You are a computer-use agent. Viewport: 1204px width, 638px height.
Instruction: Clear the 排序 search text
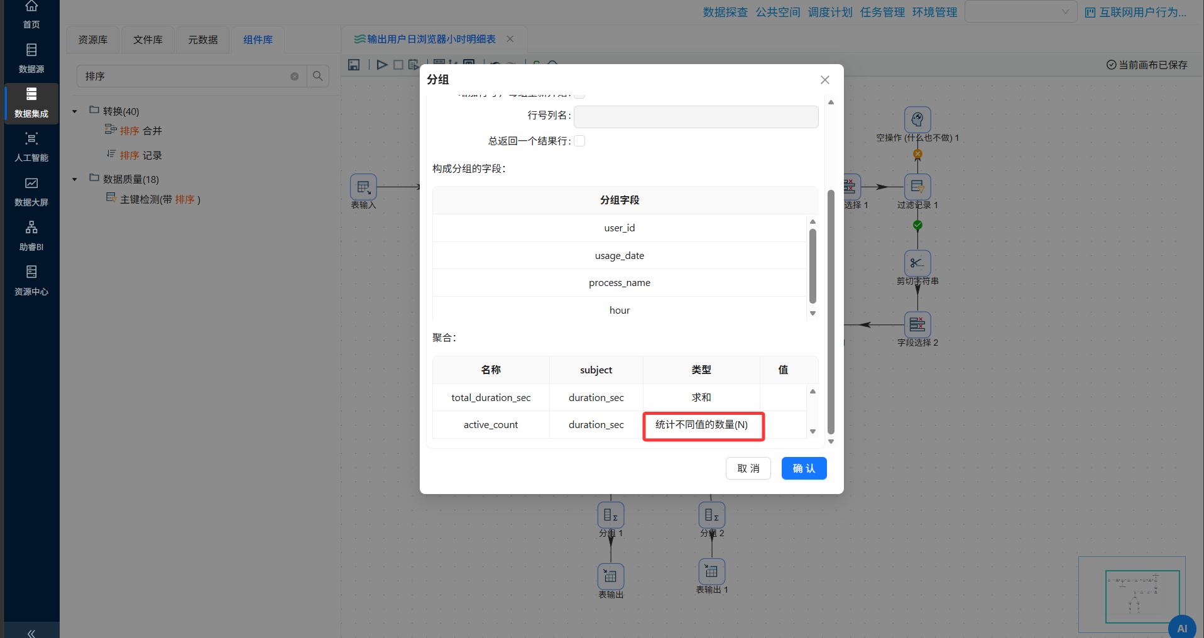tap(294, 76)
